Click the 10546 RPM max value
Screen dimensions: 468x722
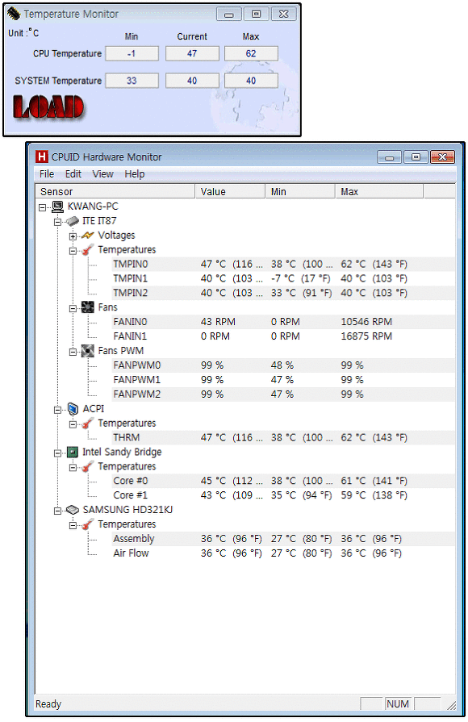[366, 322]
